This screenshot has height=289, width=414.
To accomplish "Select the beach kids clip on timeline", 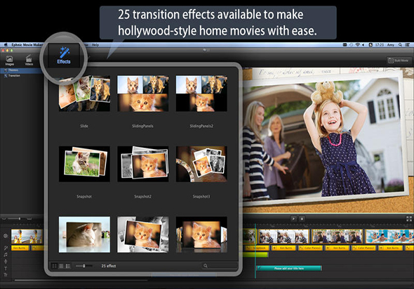I will point(27,236).
